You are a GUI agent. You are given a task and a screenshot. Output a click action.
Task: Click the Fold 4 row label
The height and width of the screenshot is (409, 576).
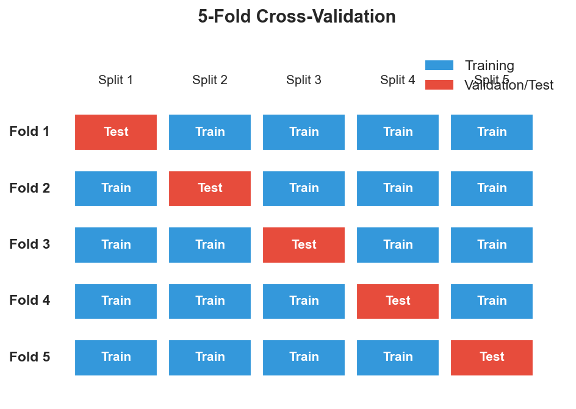[x=29, y=301]
